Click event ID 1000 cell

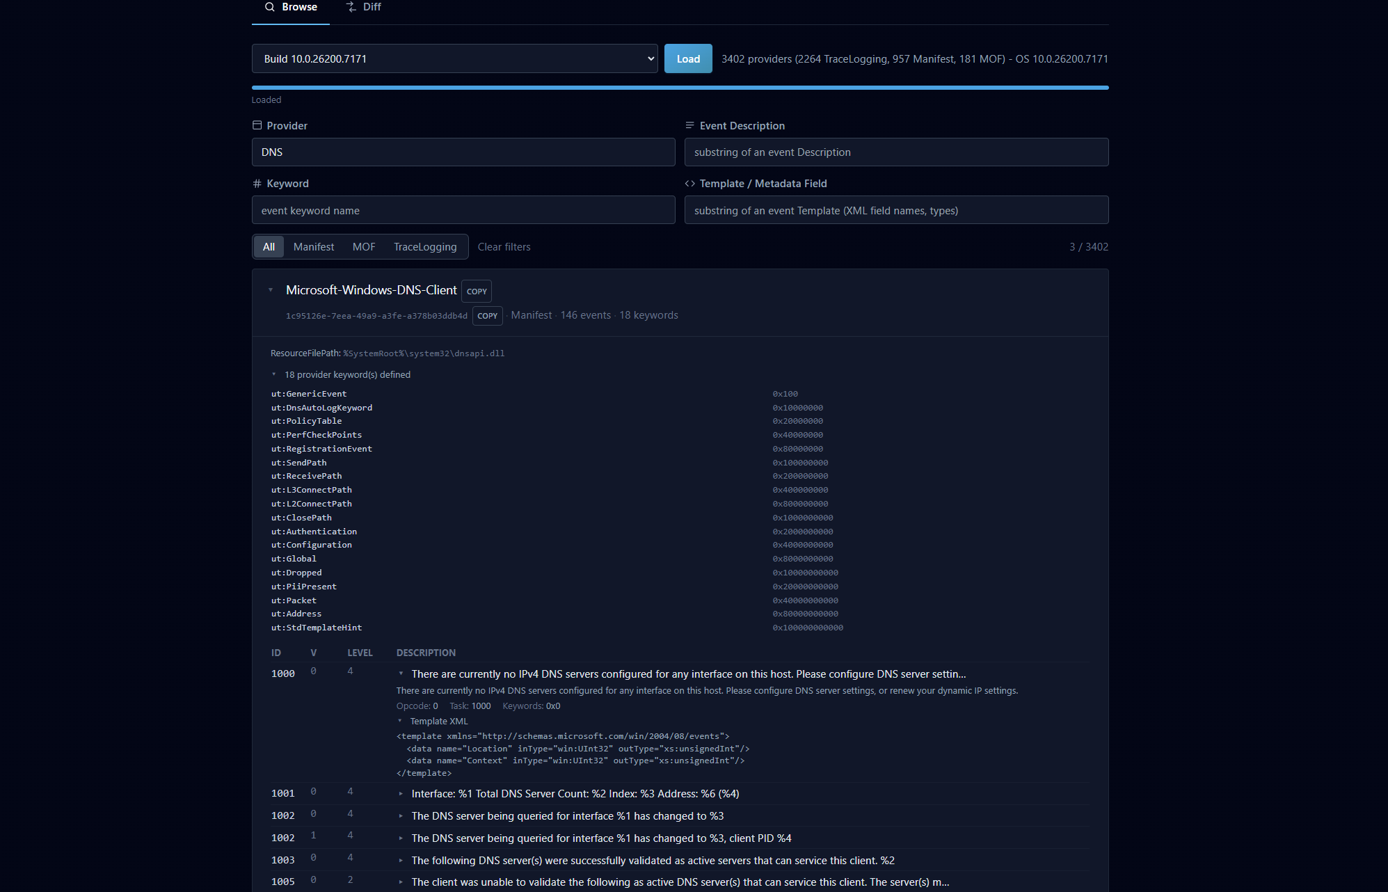tap(283, 674)
